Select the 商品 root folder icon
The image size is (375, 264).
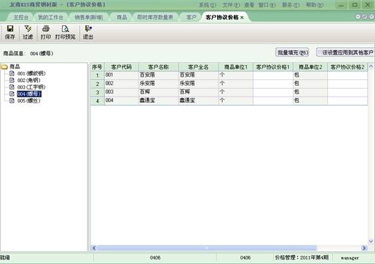pyautogui.click(x=4, y=67)
